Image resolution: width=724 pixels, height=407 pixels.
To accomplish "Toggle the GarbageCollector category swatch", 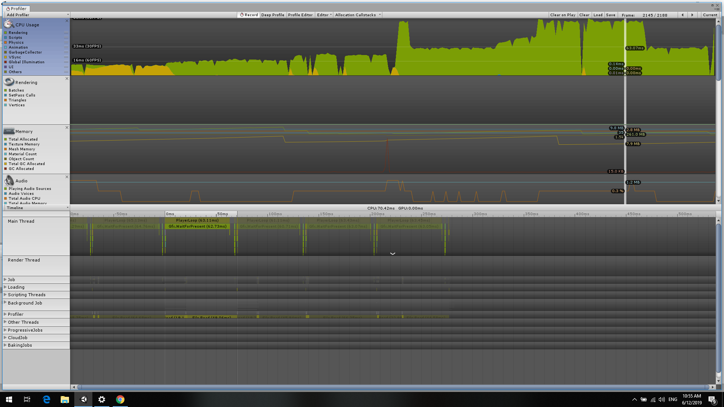I will click(6, 52).
